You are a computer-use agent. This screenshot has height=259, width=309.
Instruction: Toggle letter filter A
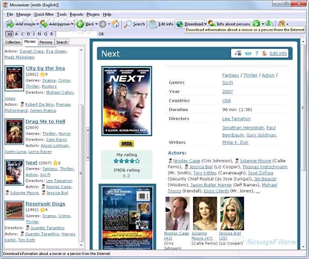pyautogui.click(x=17, y=34)
